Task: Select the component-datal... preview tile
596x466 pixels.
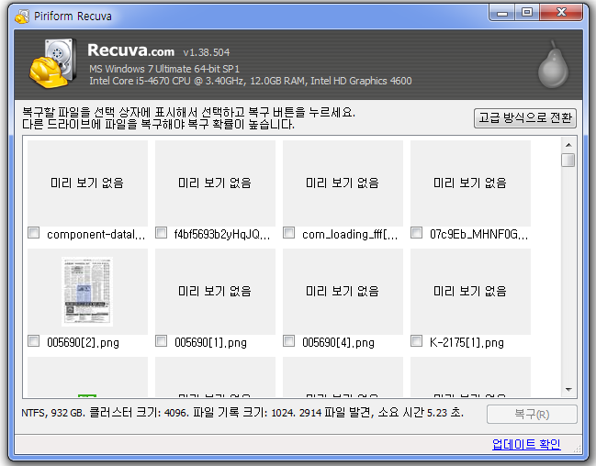Action: coord(88,183)
